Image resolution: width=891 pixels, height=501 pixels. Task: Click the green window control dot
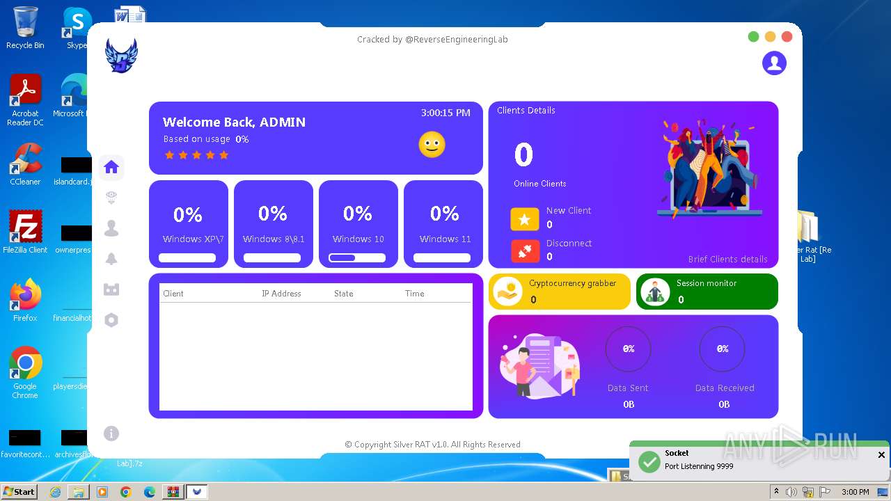click(x=753, y=37)
